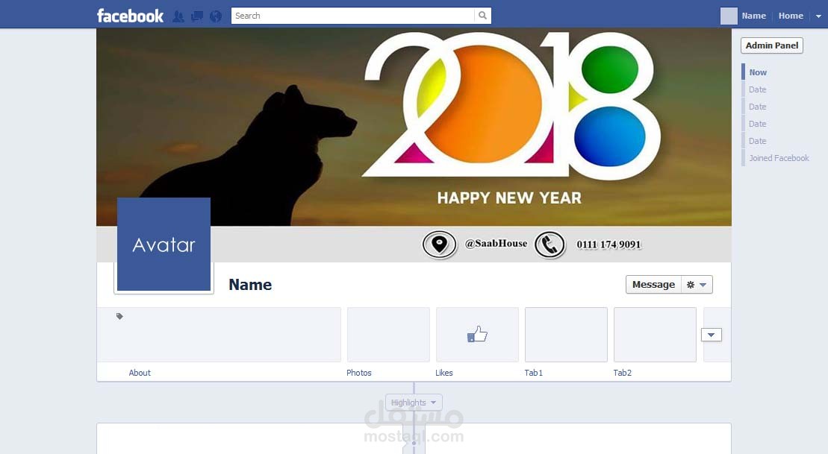Open account menu arrow next to Home

(818, 16)
